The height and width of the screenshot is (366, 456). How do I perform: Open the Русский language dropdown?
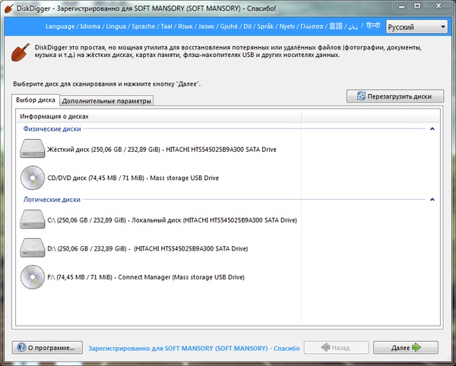click(x=416, y=27)
